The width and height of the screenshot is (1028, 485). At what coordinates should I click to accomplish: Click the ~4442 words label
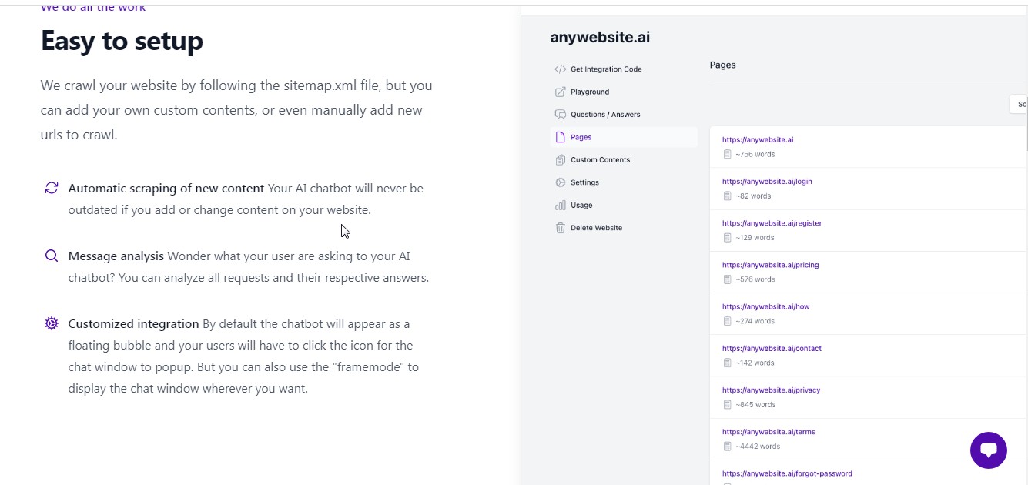click(x=757, y=447)
